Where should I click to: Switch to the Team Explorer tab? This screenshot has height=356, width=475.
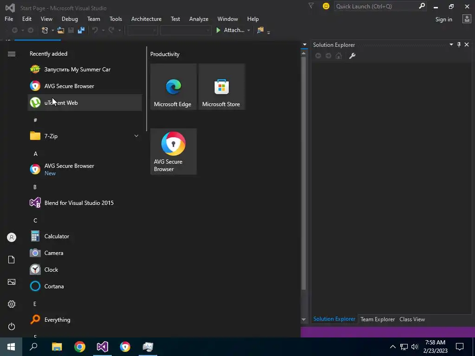pos(378,319)
